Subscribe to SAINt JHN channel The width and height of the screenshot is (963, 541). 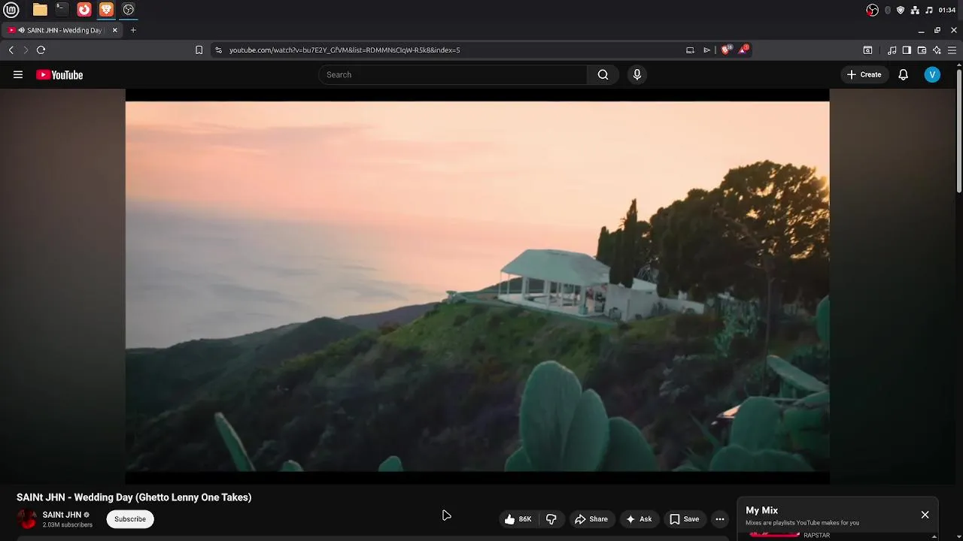coord(130,519)
